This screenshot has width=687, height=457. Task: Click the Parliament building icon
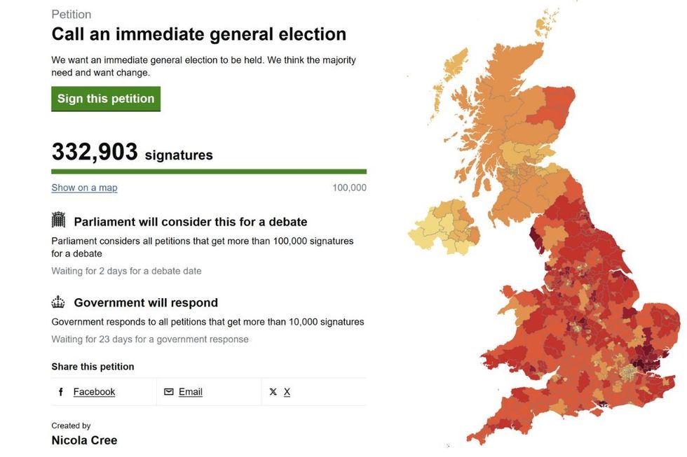tap(57, 221)
